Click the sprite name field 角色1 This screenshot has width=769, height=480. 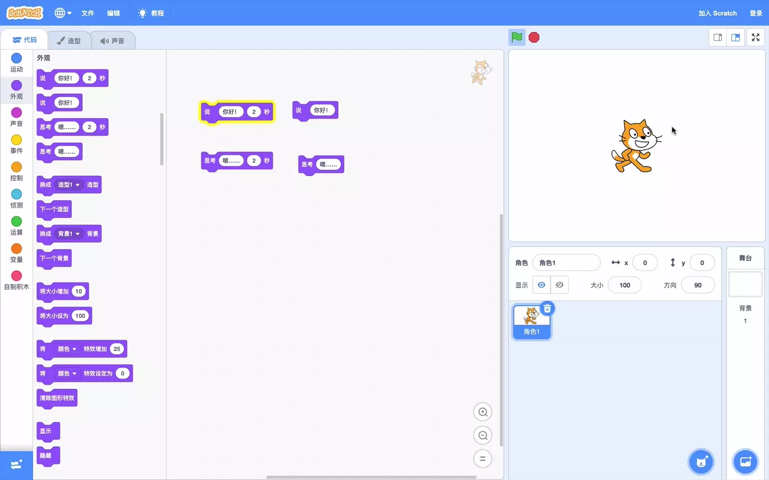567,262
